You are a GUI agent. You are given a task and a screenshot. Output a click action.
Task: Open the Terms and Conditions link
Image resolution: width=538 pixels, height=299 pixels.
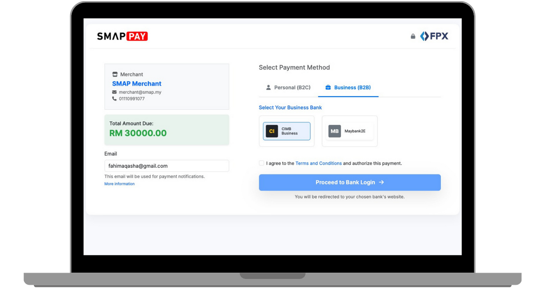318,163
